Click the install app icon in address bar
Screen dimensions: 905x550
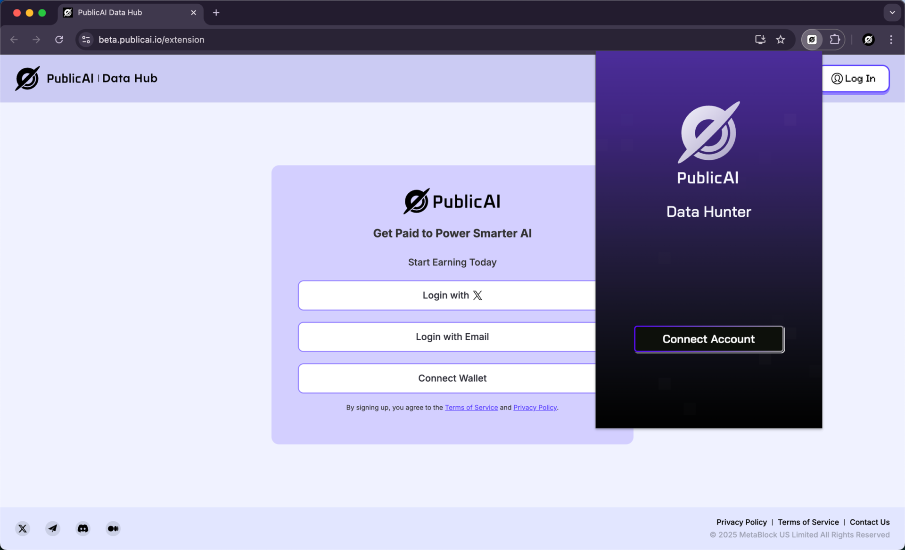760,40
